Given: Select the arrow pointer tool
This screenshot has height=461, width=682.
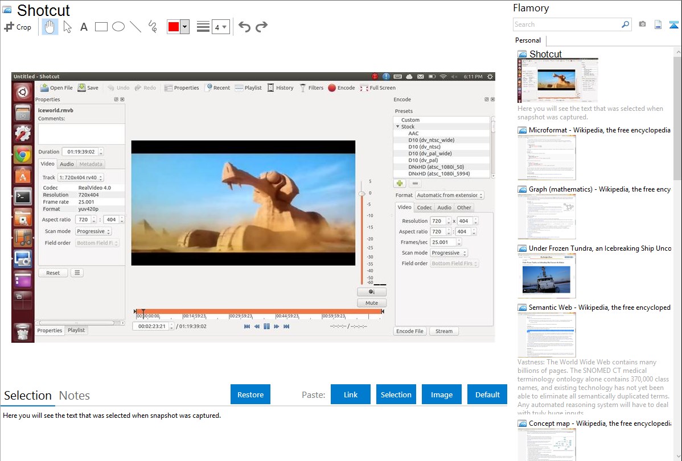Looking at the screenshot, I should (67, 27).
